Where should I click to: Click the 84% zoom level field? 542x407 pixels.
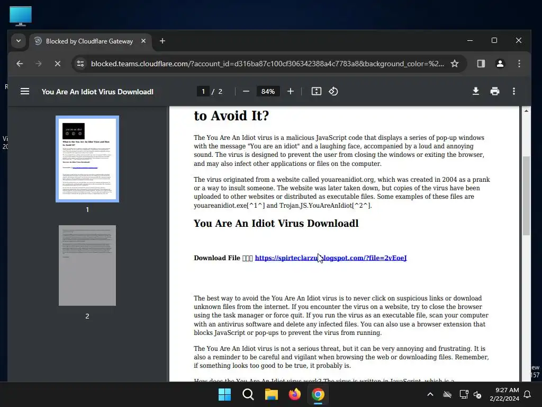(268, 91)
